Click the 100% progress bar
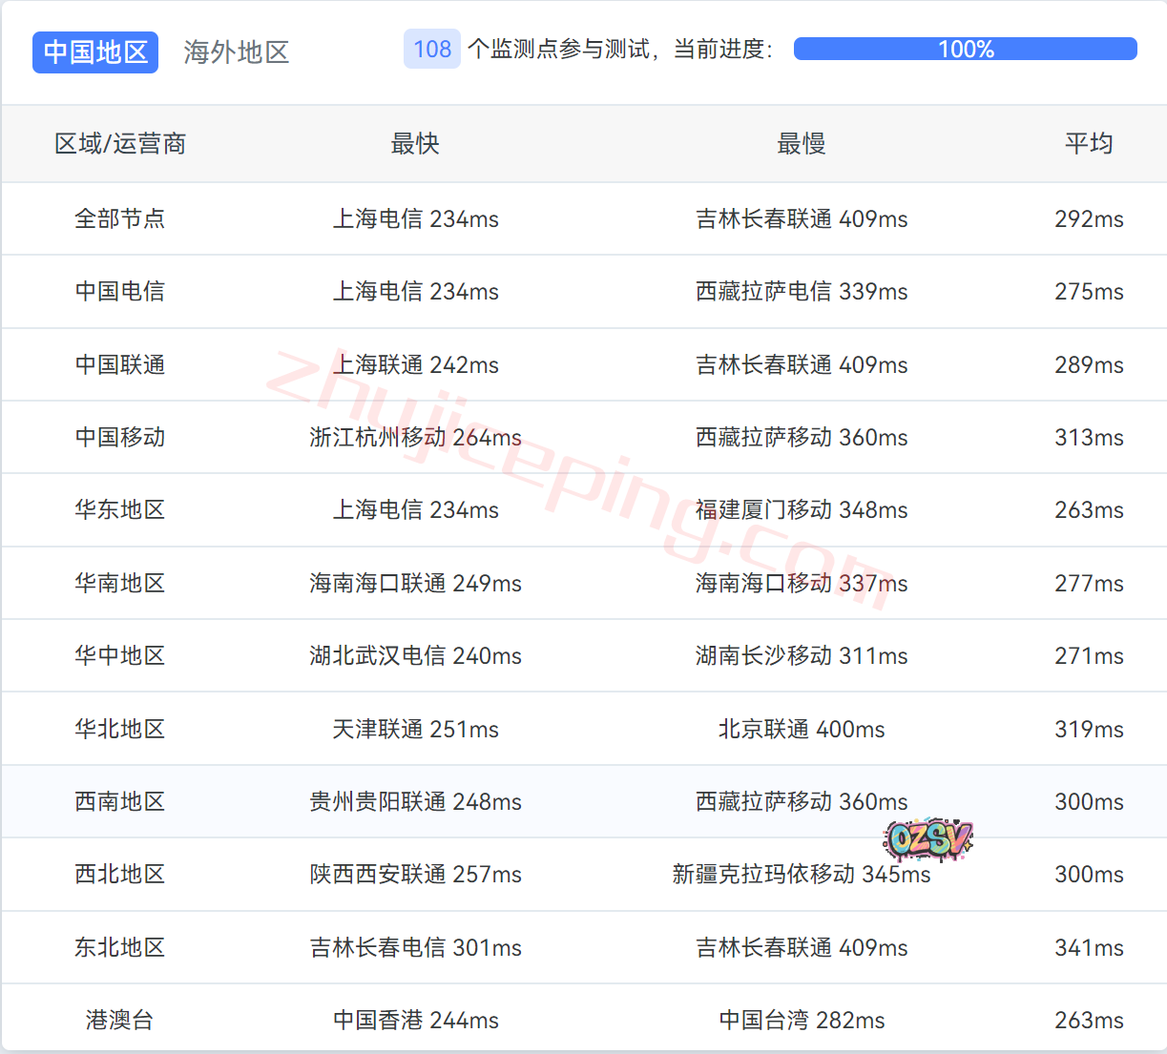Viewport: 1167px width, 1054px height. pyautogui.click(x=965, y=50)
